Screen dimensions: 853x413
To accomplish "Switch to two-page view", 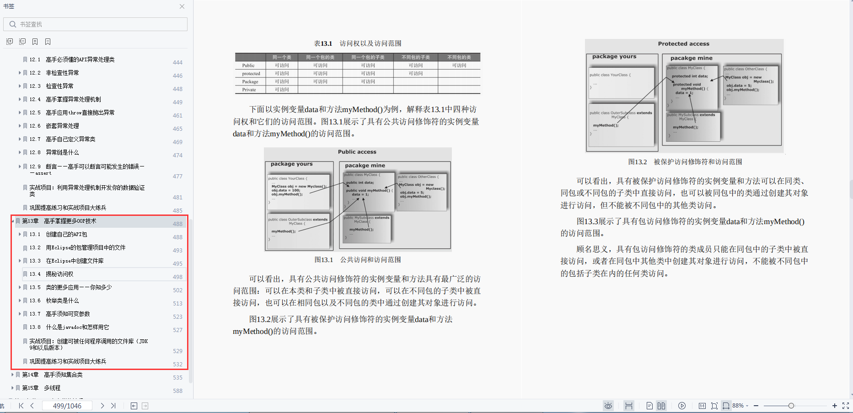I will pos(661,406).
